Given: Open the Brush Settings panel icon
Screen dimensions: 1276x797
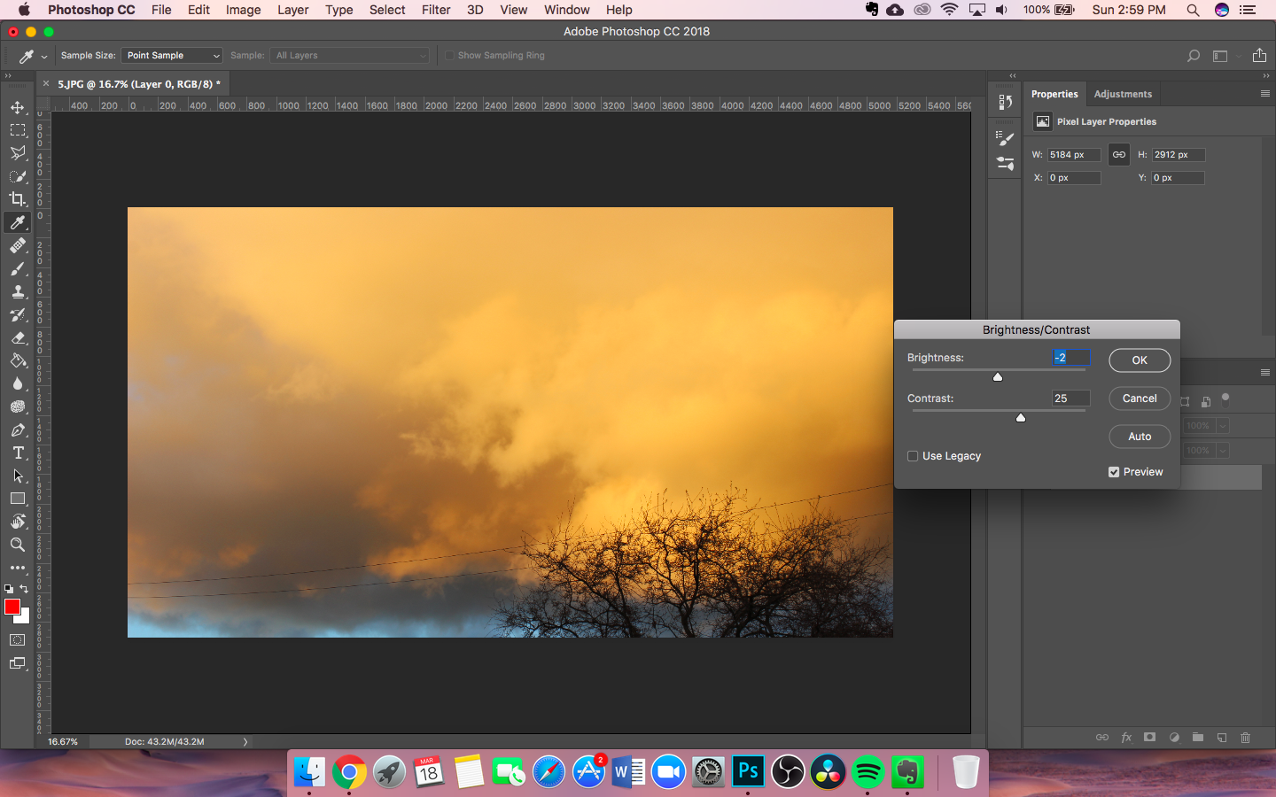Looking at the screenshot, I should coord(1005,139).
